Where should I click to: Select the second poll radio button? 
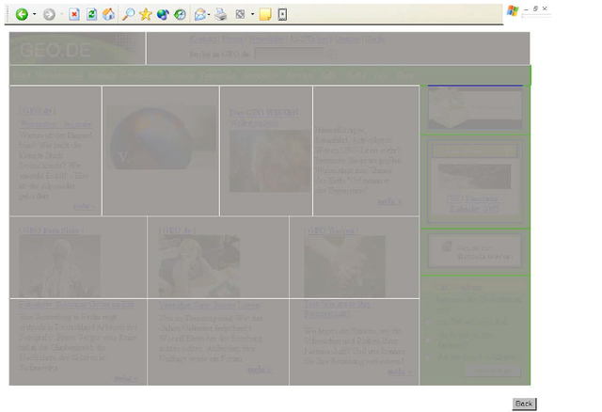coord(428,340)
